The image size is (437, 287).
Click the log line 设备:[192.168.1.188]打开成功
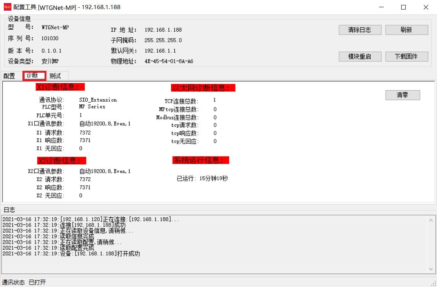pyautogui.click(x=71, y=254)
